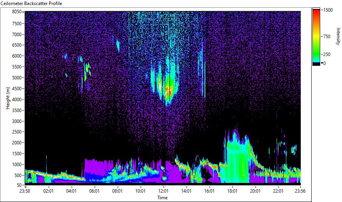The image size is (342, 202).
Task: Click the 7500 height axis tick
Action: pyautogui.click(x=17, y=23)
